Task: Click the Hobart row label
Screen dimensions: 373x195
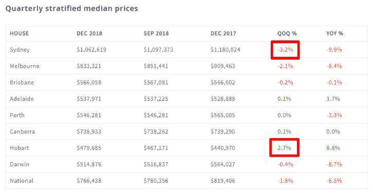Action: (x=20, y=148)
